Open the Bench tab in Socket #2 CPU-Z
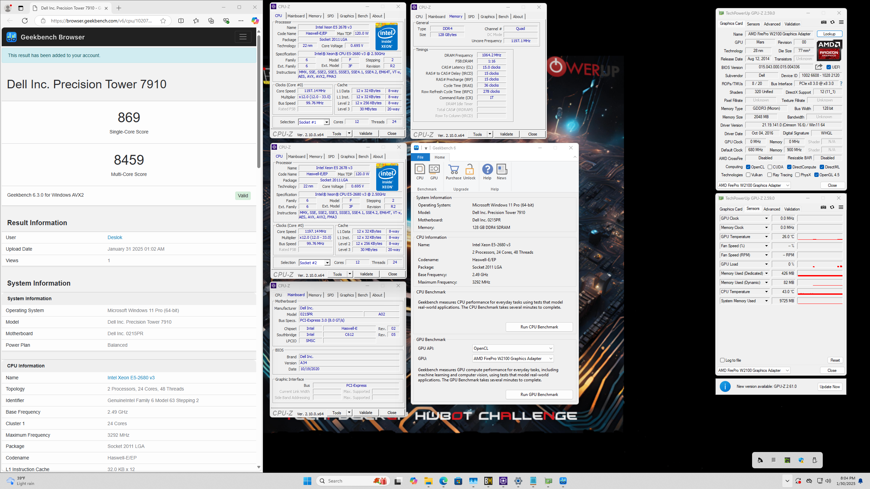Screen dimensions: 870x489 pyautogui.click(x=363, y=157)
